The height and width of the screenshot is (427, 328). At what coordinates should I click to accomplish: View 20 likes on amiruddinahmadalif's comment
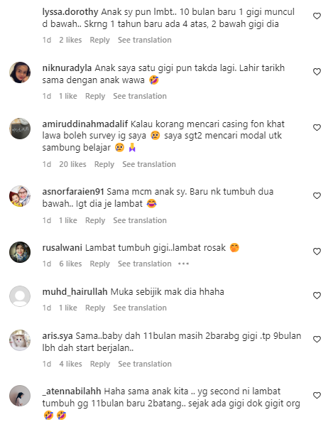coord(72,164)
